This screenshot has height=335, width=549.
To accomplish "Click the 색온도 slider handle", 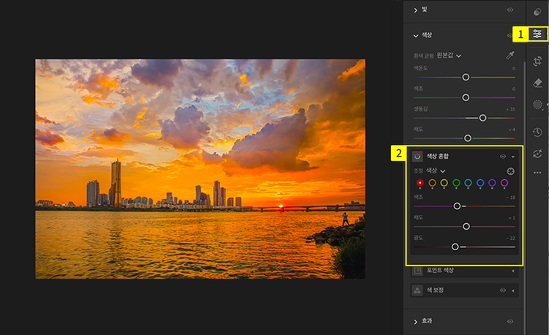I will pos(466,78).
